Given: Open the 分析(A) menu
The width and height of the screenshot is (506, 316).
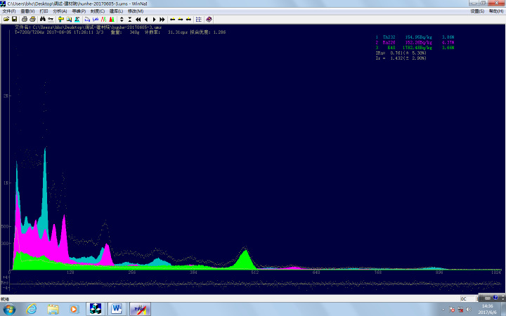Looking at the screenshot, I should coord(60,11).
